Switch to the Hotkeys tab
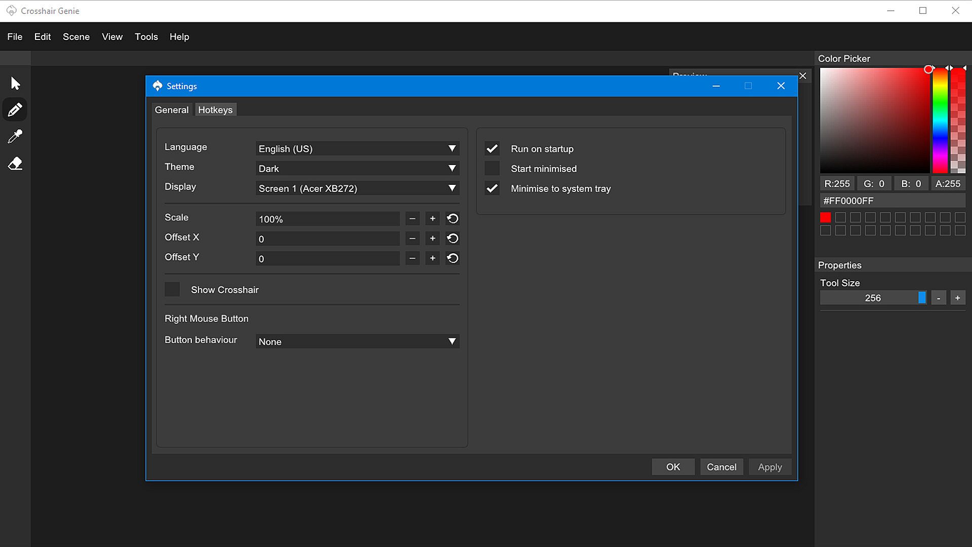972x547 pixels. point(215,110)
